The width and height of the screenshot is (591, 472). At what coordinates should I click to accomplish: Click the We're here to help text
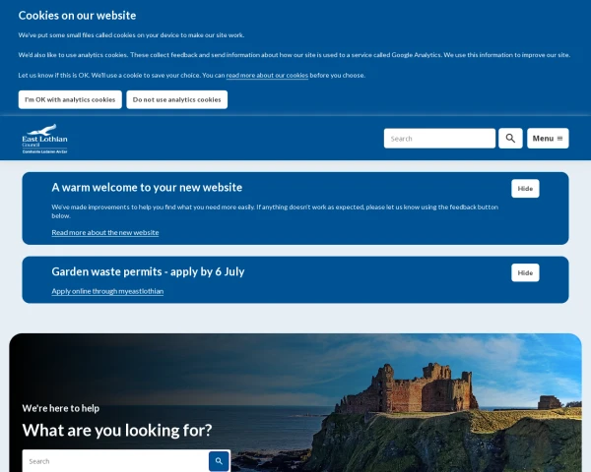(x=61, y=408)
